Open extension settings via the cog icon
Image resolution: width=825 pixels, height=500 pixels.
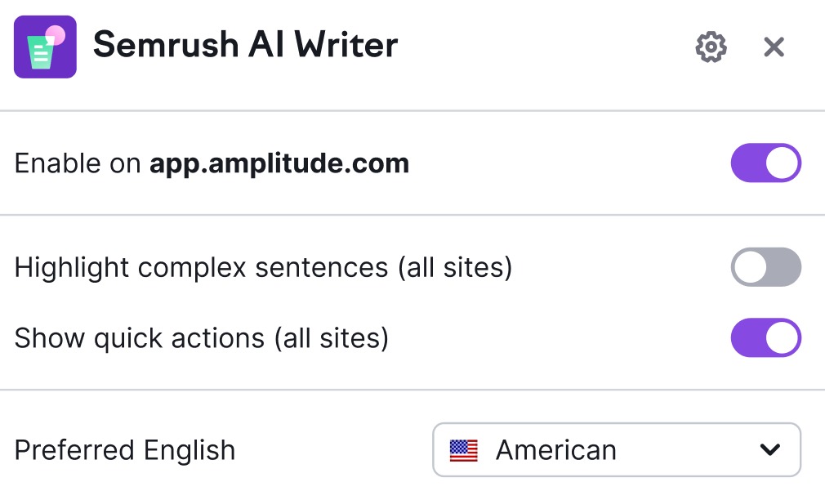click(x=710, y=47)
